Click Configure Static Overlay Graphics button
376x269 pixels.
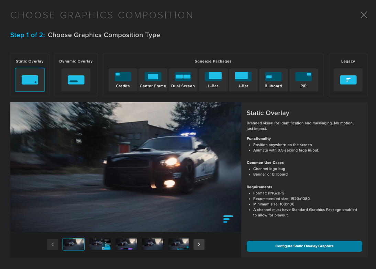click(304, 246)
